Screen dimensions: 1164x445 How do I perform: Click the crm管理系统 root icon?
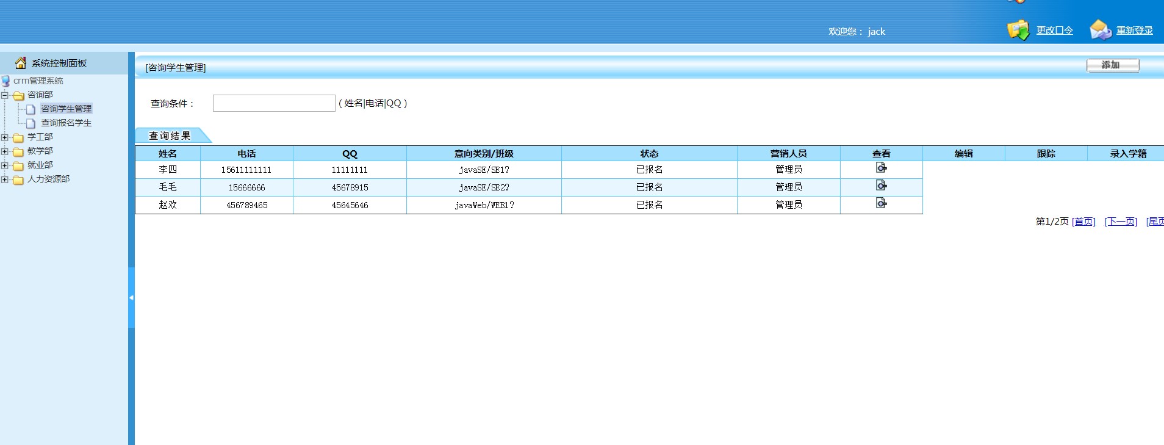click(x=6, y=81)
